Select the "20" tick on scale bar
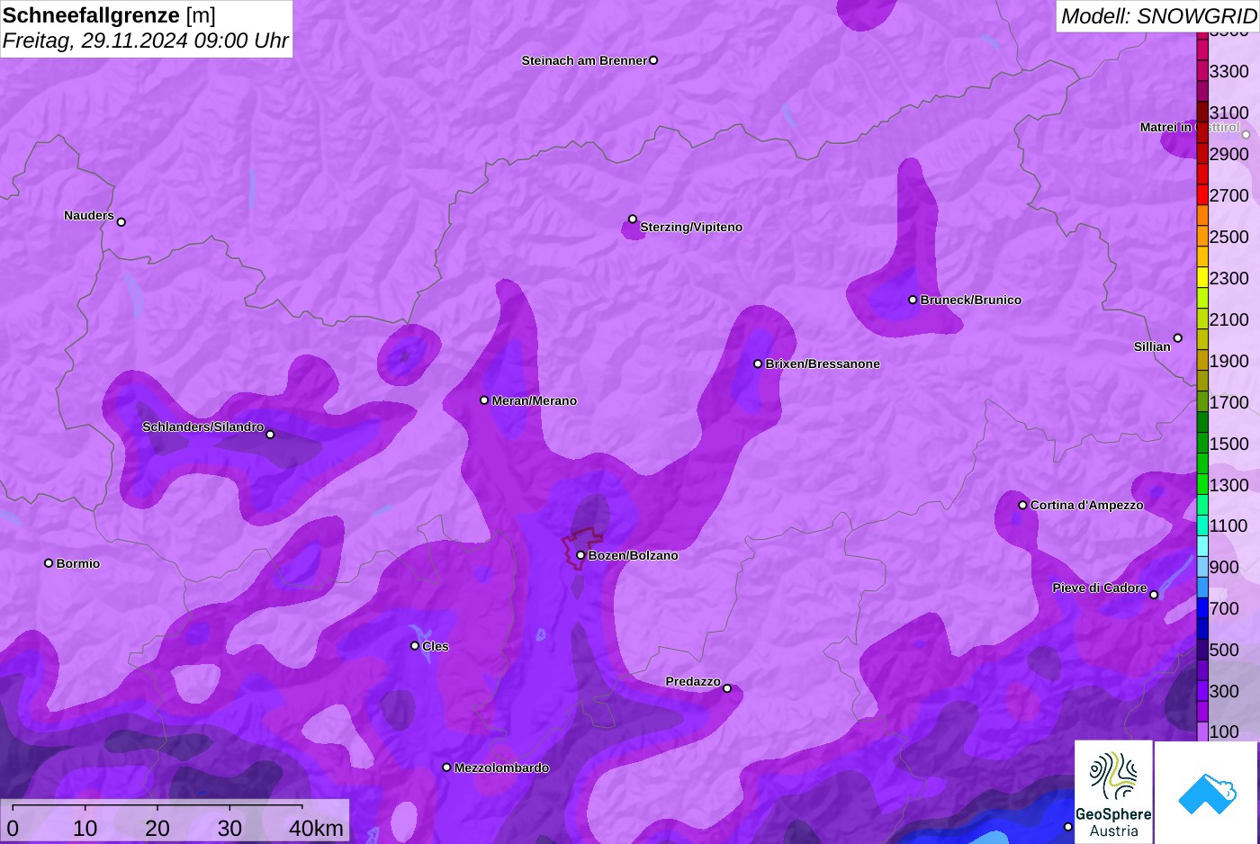 pyautogui.click(x=157, y=828)
